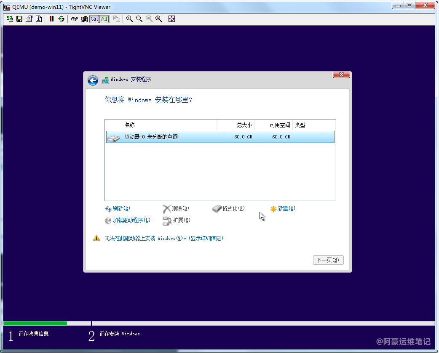Pause the remote session with the red icon
The height and width of the screenshot is (353, 439).
pos(52,19)
